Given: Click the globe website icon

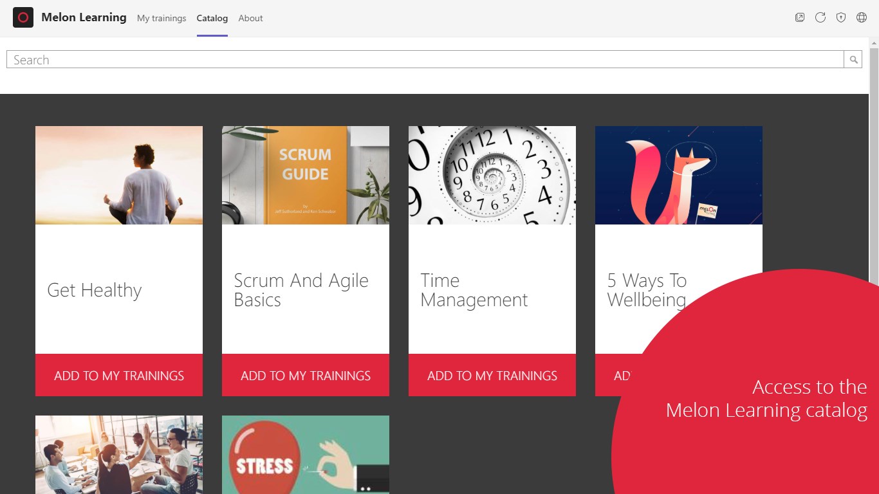Looking at the screenshot, I should pyautogui.click(x=862, y=18).
